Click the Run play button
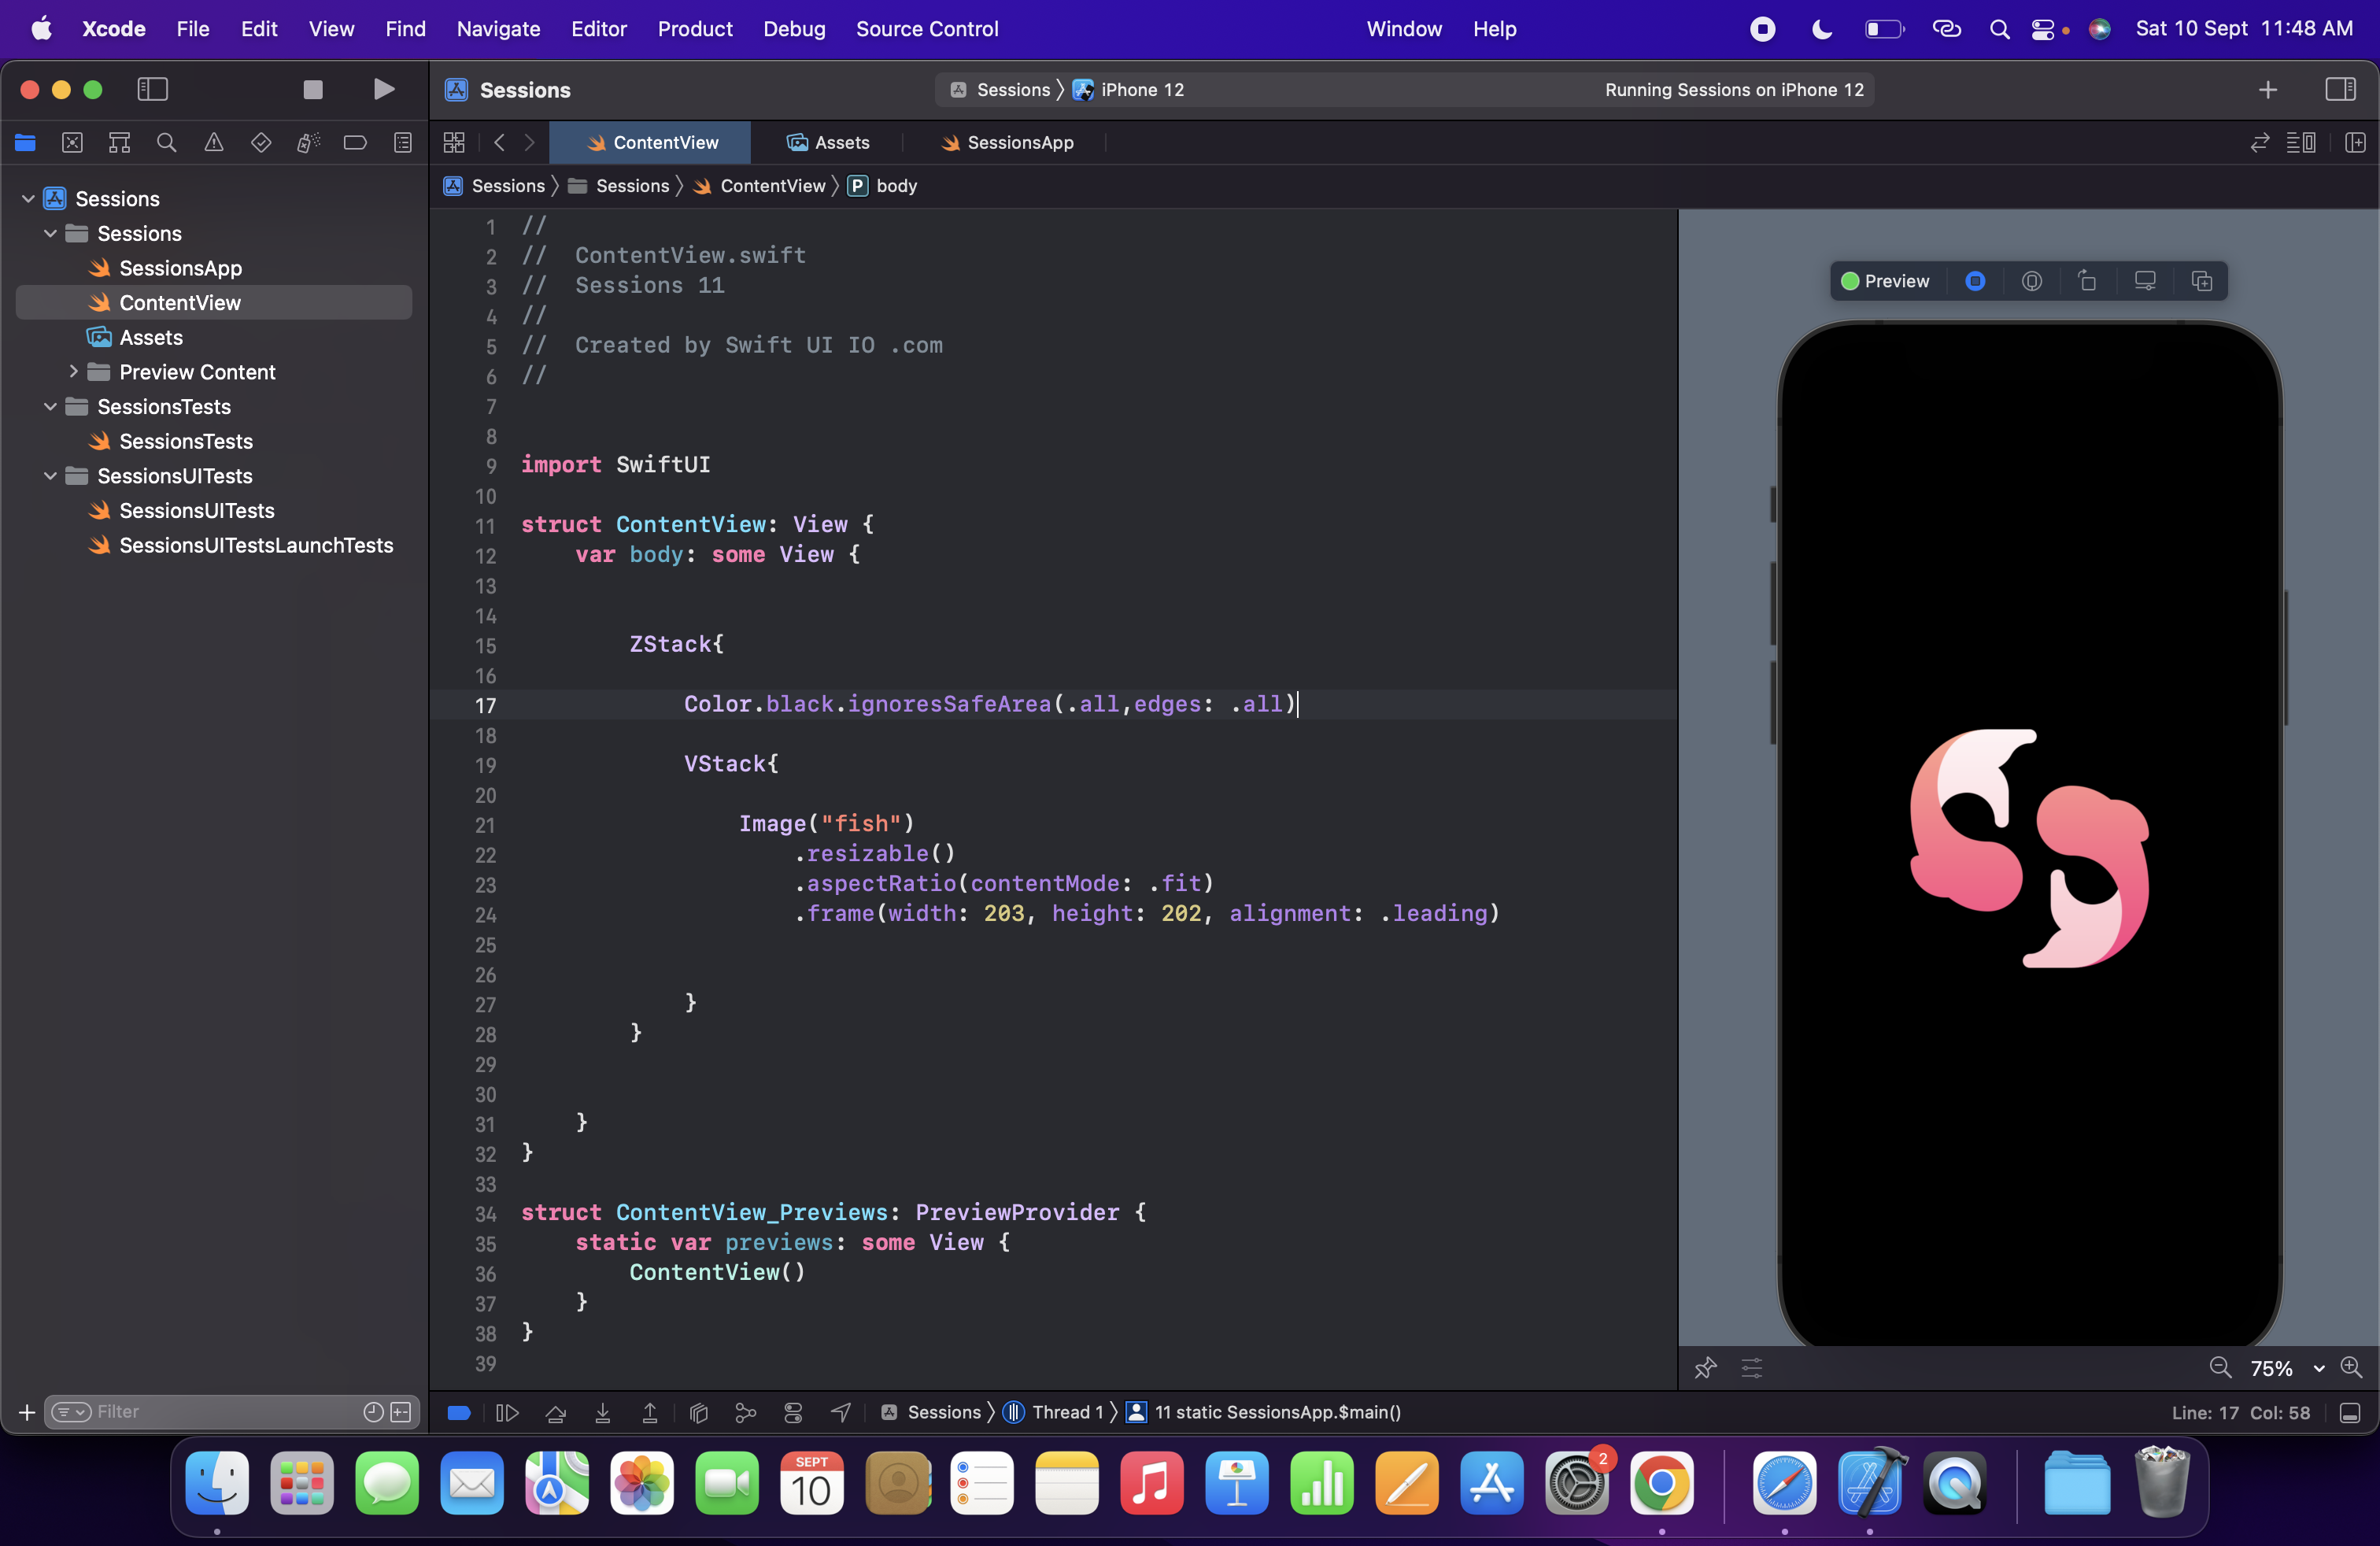The height and width of the screenshot is (1546, 2380). pyautogui.click(x=383, y=90)
